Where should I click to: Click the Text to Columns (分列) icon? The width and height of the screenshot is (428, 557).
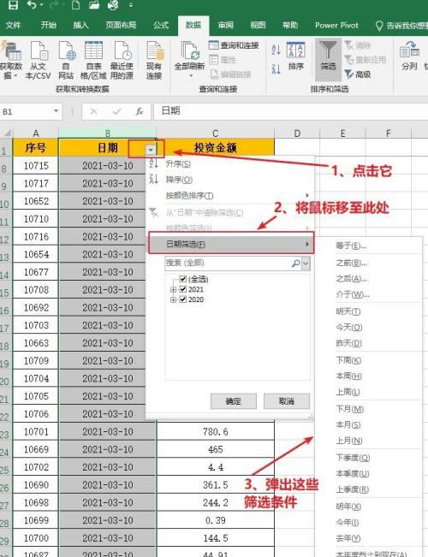[409, 50]
